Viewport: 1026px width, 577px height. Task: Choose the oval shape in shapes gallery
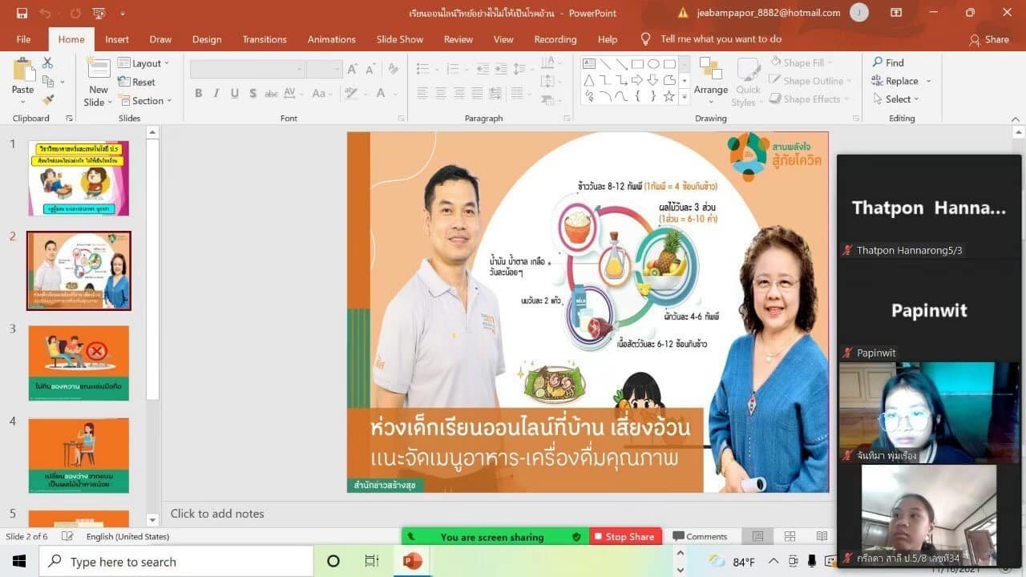pos(653,64)
